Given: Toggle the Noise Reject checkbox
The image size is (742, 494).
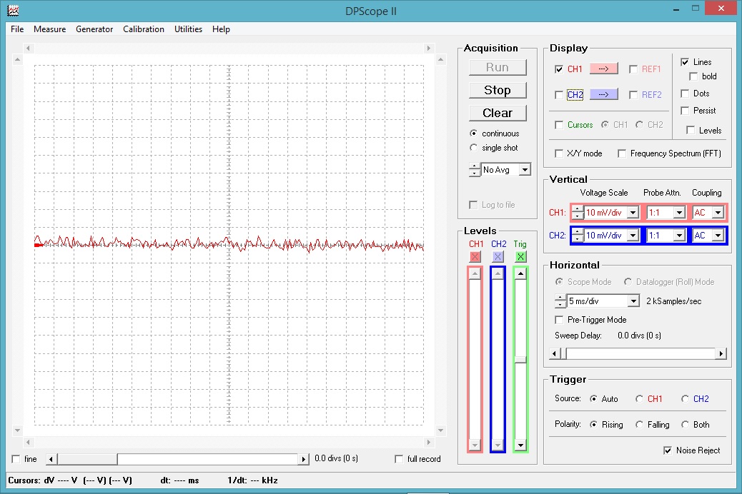Looking at the screenshot, I should click(668, 450).
